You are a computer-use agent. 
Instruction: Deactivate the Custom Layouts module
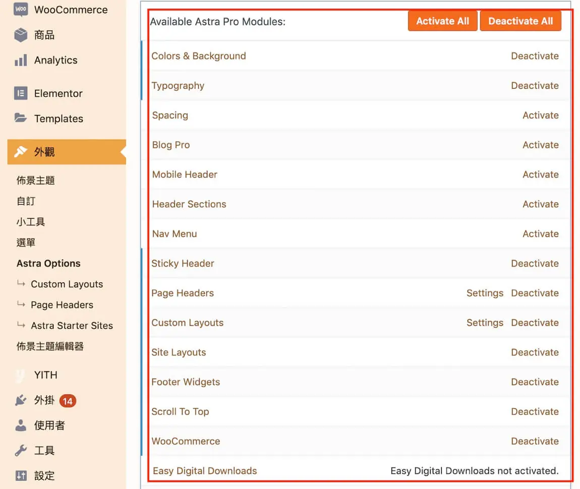535,322
